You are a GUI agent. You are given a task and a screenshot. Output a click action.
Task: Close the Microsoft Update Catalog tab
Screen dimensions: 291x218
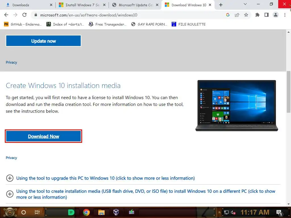click(157, 5)
